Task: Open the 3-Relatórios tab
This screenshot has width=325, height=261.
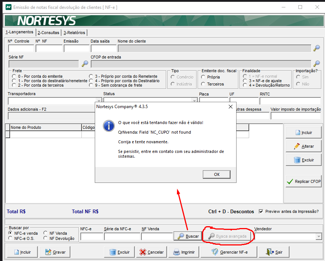Action: [74, 33]
